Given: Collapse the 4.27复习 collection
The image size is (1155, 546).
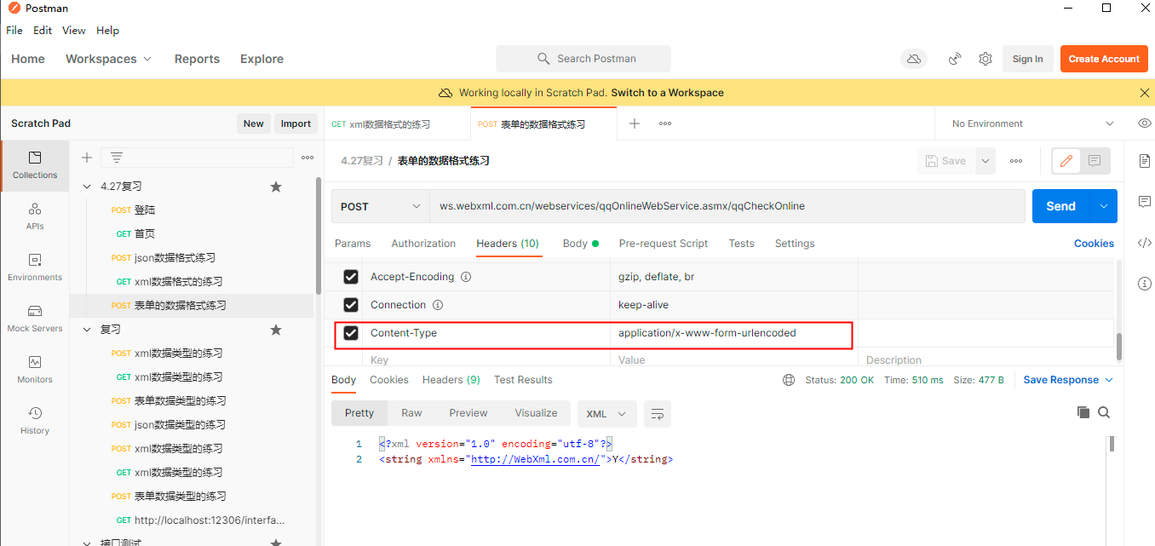Looking at the screenshot, I should pyautogui.click(x=86, y=187).
